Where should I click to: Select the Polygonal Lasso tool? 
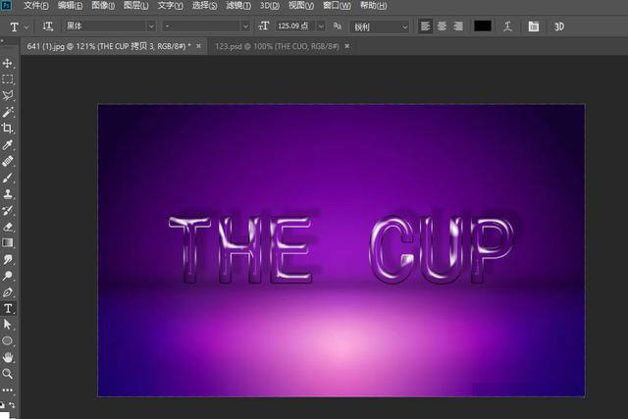point(8,96)
